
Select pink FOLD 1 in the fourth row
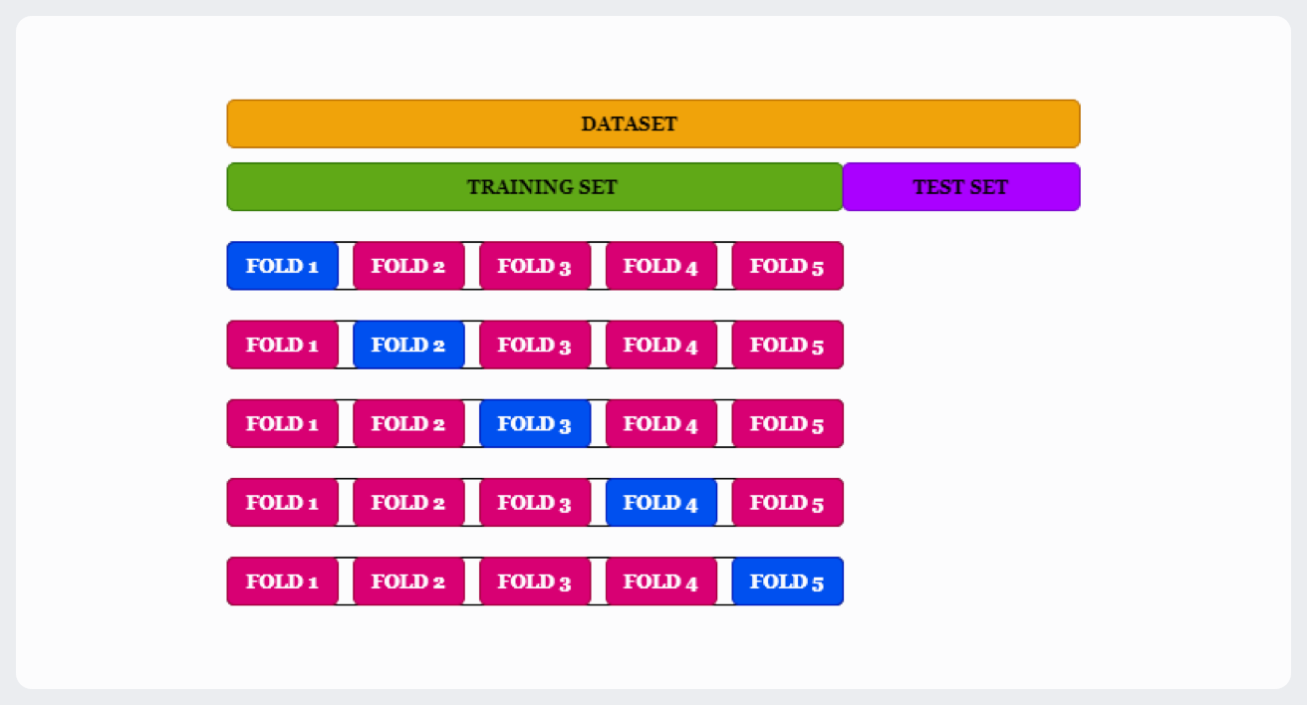[x=283, y=502]
